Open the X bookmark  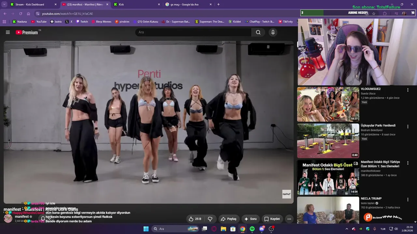(69, 22)
